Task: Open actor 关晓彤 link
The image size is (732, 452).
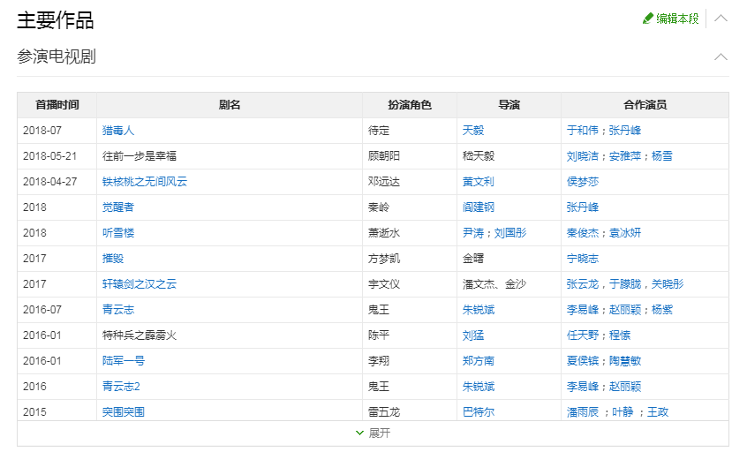Action: 668,284
